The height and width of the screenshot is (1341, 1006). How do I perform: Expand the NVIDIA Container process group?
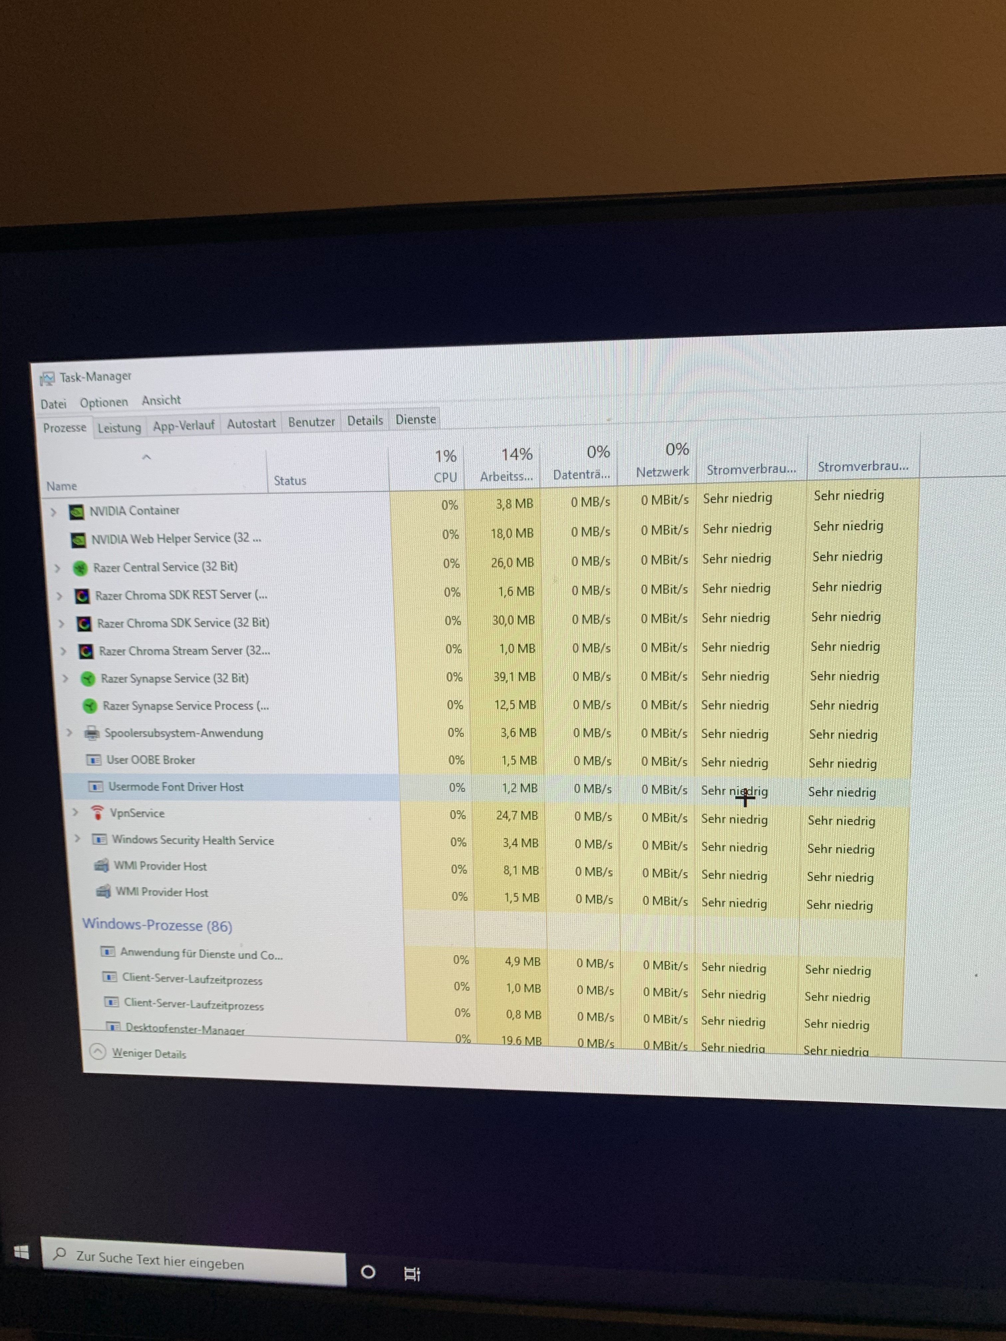(53, 512)
